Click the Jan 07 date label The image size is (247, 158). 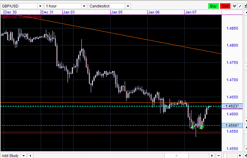click(191, 12)
